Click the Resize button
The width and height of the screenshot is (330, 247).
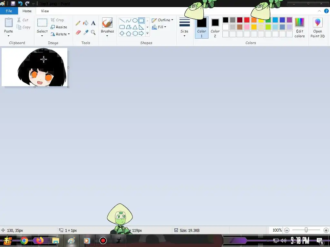click(59, 27)
